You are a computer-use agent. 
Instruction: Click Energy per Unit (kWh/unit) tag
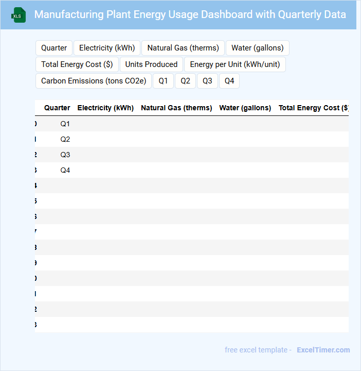point(235,64)
